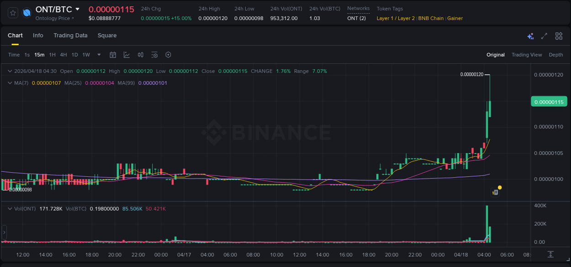Screen dimensions: 571x267
Task: Click the 24h High value 0.00000120
Action: [x=213, y=18]
